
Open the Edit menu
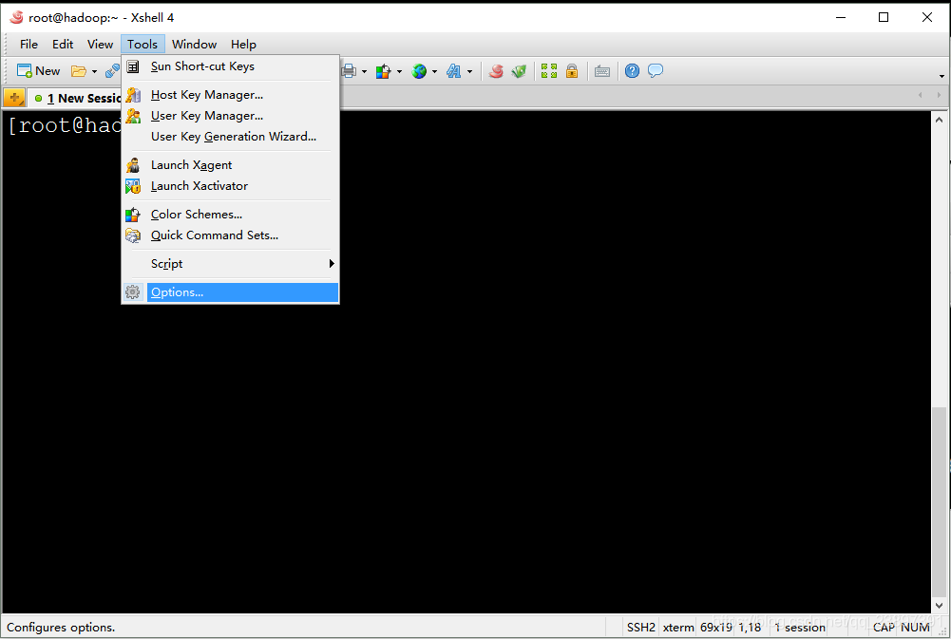[63, 45]
